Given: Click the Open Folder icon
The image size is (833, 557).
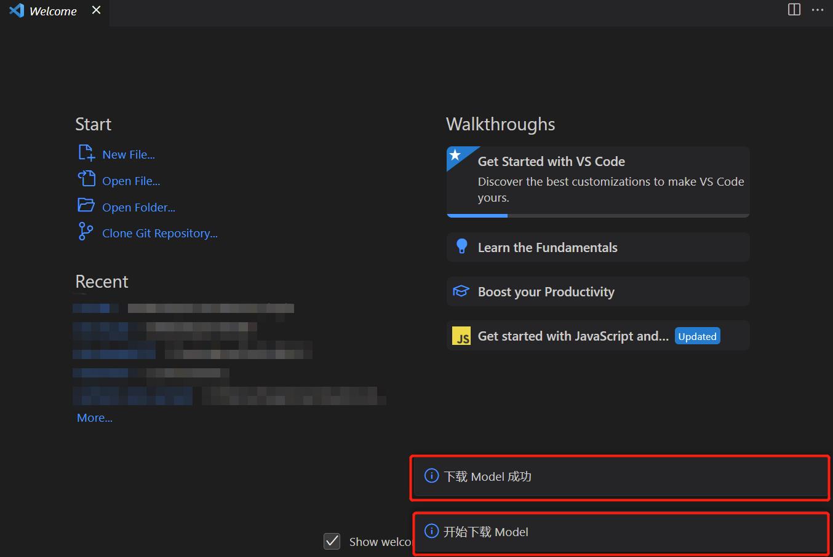Looking at the screenshot, I should [86, 205].
